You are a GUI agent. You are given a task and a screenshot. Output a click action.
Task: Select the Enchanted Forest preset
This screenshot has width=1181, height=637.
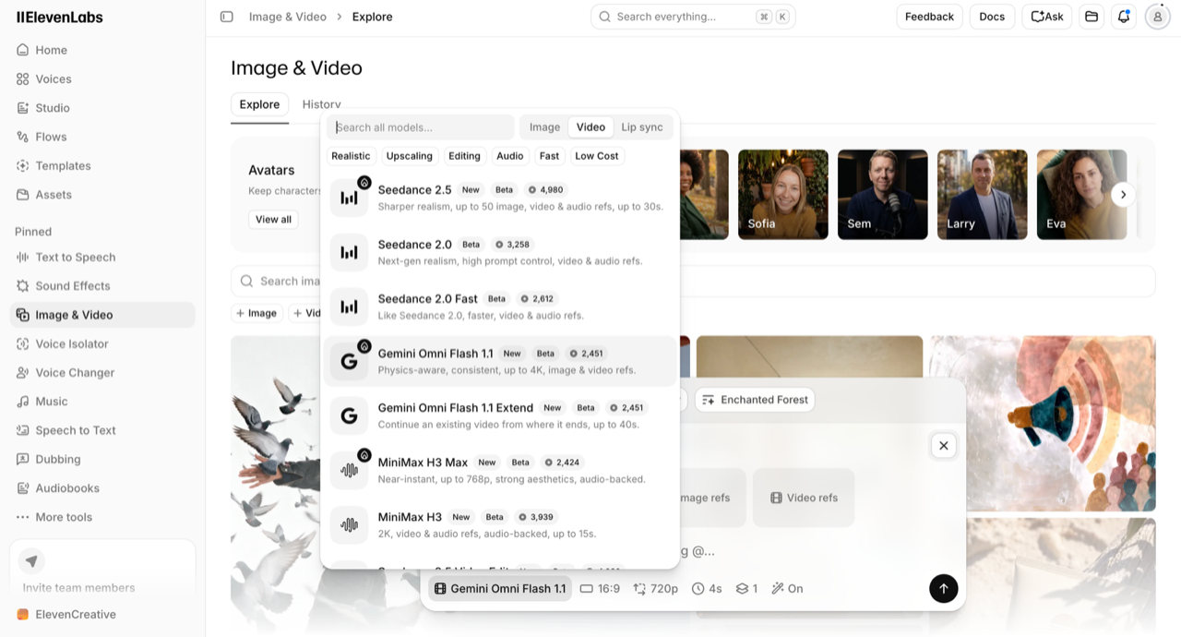755,400
